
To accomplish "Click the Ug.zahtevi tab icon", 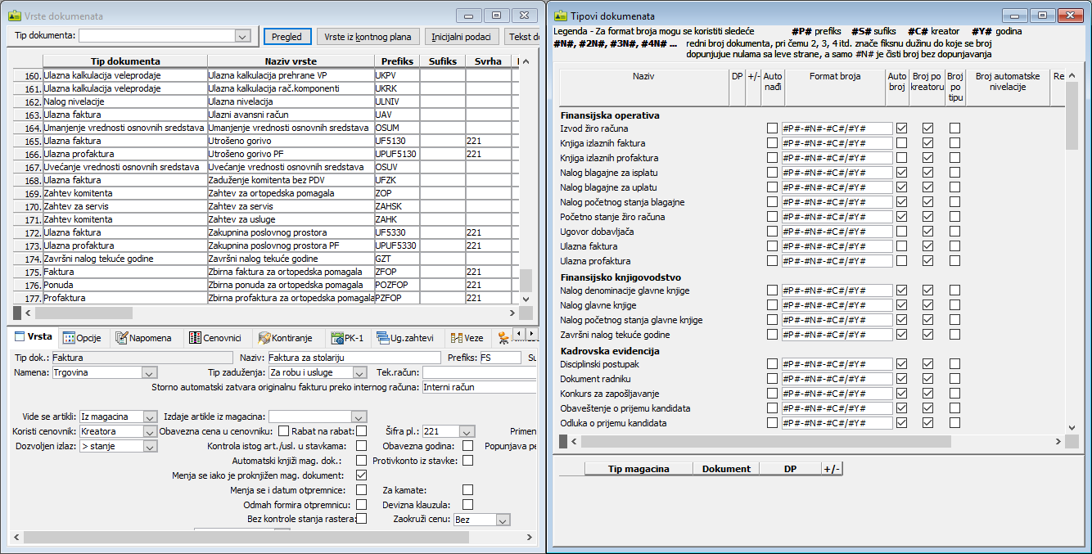I will [x=382, y=338].
